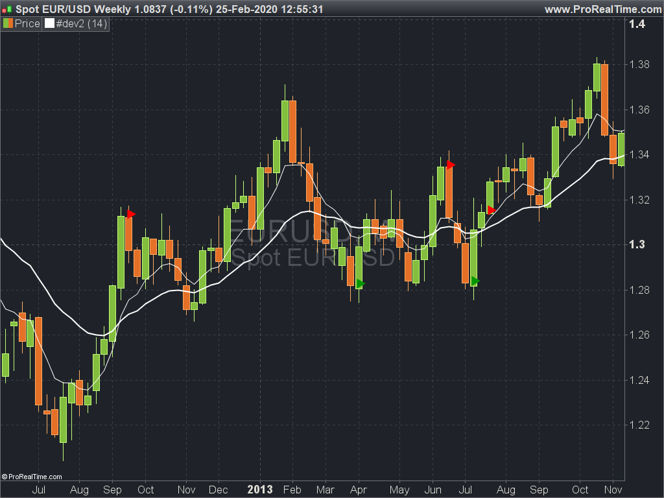This screenshot has width=664, height=498.
Task: Click the 1.24 price axis label
Action: click(x=639, y=380)
